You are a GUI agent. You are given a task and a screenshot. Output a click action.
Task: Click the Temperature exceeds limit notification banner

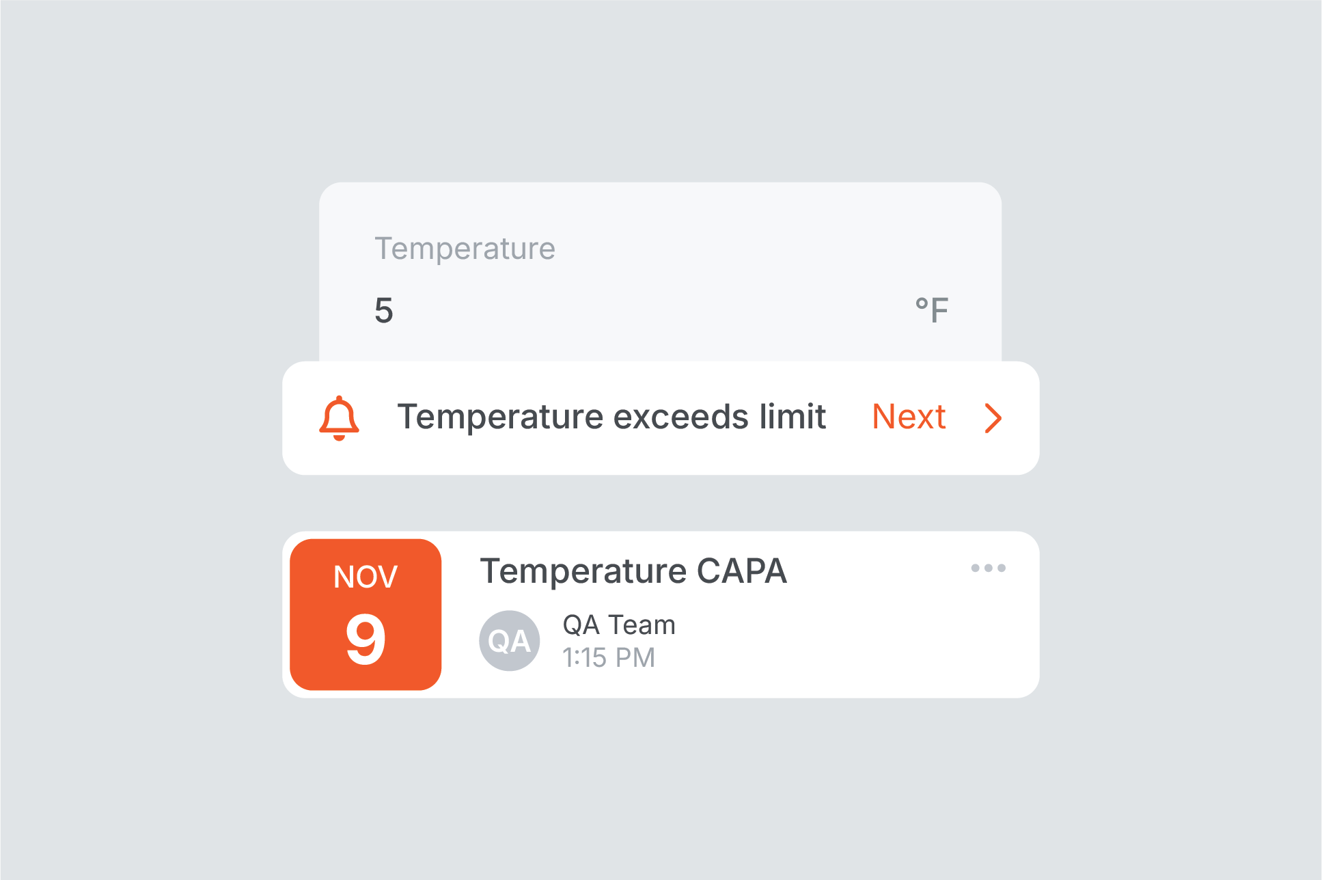click(x=661, y=418)
